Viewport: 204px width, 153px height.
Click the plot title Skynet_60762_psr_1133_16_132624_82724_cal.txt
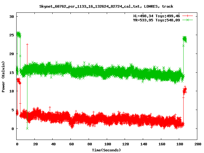tap(90, 6)
